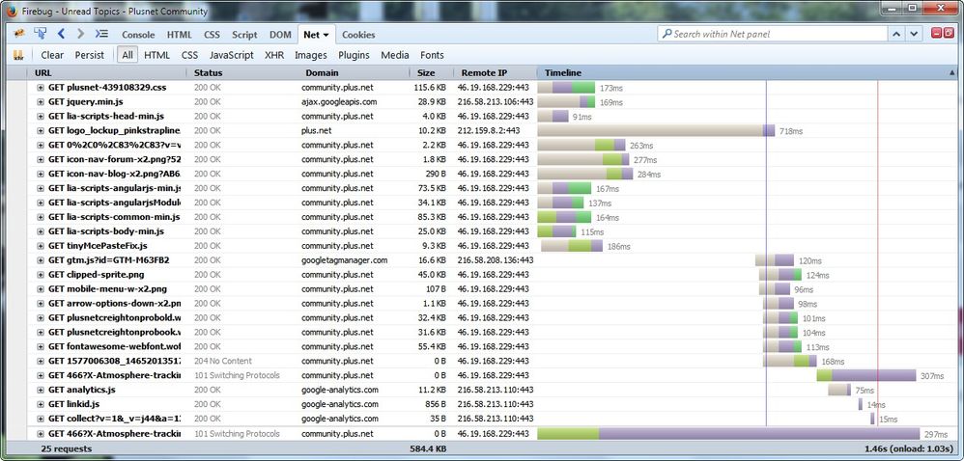Expand the GET analytics.js request row

41,390
